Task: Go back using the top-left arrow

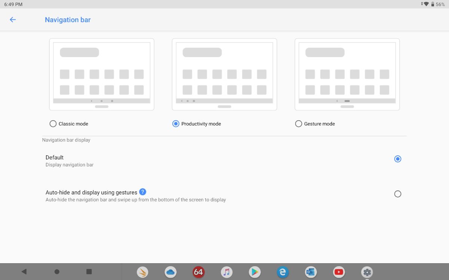Action: tap(13, 20)
